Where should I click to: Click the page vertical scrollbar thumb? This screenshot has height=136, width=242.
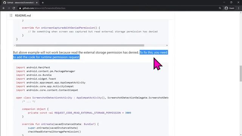pyautogui.click(x=241, y=74)
